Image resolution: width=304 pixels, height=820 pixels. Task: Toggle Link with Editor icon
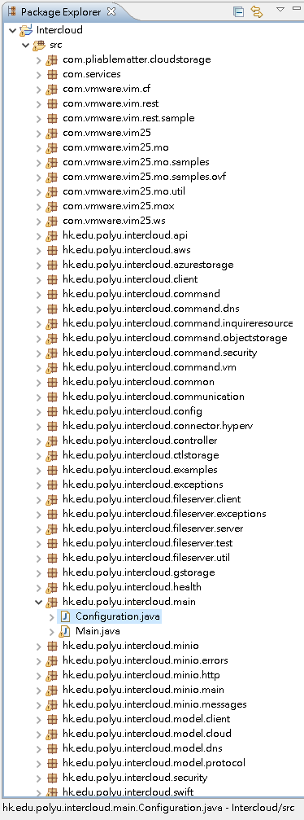pyautogui.click(x=258, y=11)
